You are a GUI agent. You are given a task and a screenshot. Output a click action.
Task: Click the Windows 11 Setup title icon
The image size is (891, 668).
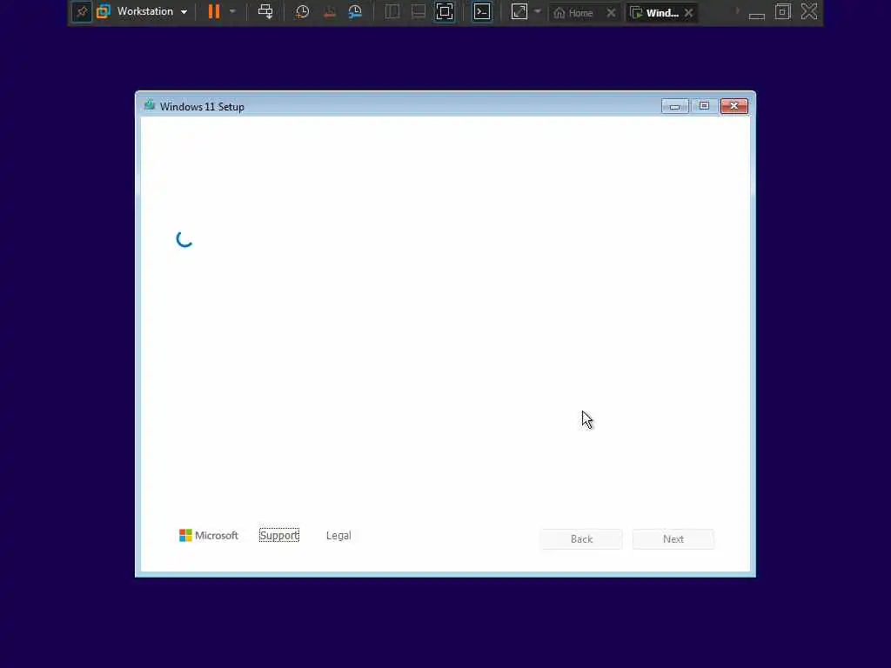(150, 105)
